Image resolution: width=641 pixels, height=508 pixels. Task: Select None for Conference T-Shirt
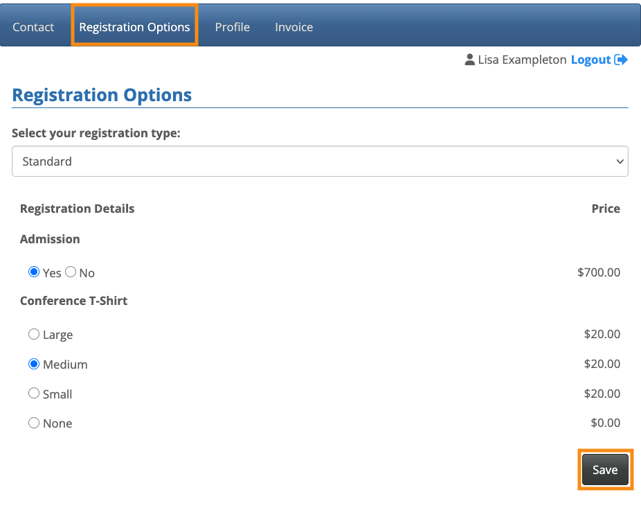tap(34, 423)
